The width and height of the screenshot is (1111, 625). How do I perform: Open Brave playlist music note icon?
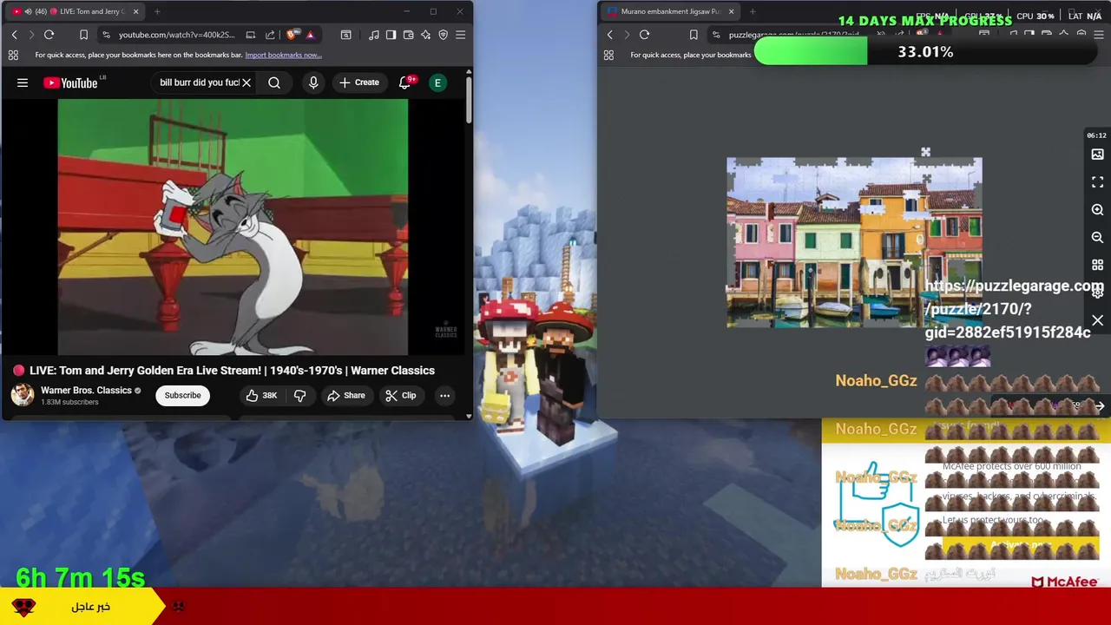coord(373,35)
